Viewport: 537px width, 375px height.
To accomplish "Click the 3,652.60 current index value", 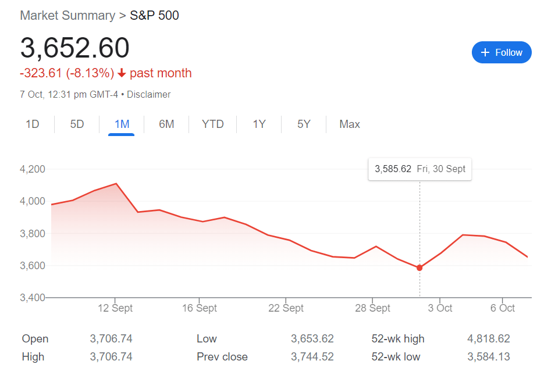I will coord(74,48).
